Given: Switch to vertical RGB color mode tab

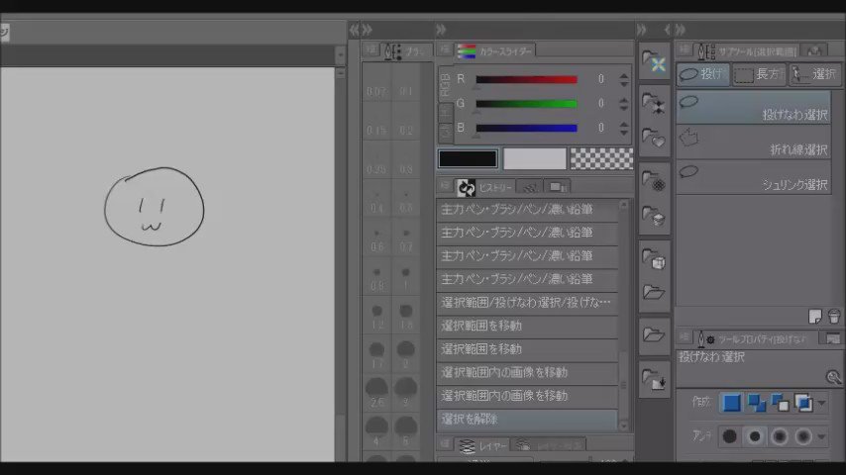Looking at the screenshot, I should [x=446, y=85].
